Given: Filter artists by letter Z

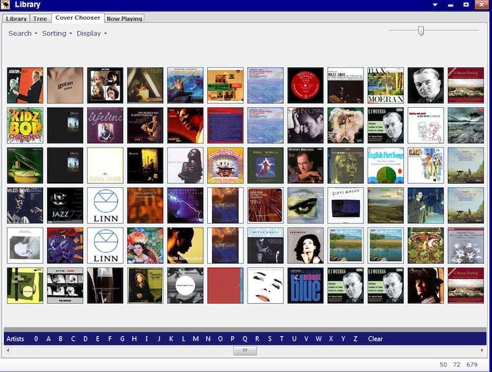Looking at the screenshot, I should point(356,339).
